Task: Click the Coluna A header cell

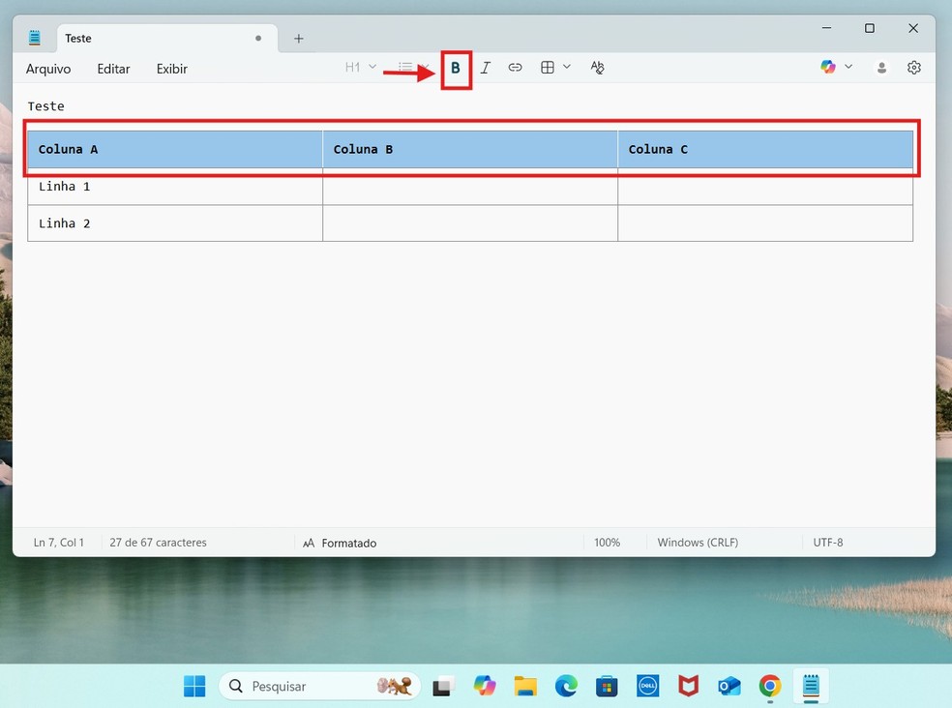Action: 175,149
